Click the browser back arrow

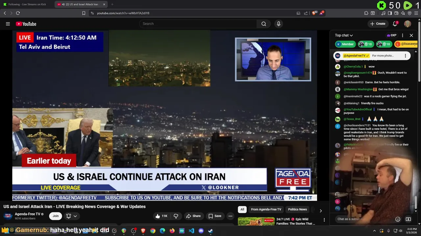[x=5, y=13]
